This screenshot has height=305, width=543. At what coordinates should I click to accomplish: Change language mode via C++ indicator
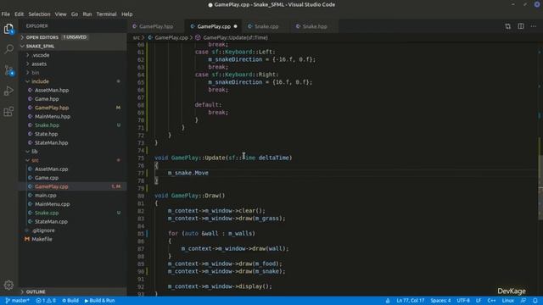click(491, 301)
